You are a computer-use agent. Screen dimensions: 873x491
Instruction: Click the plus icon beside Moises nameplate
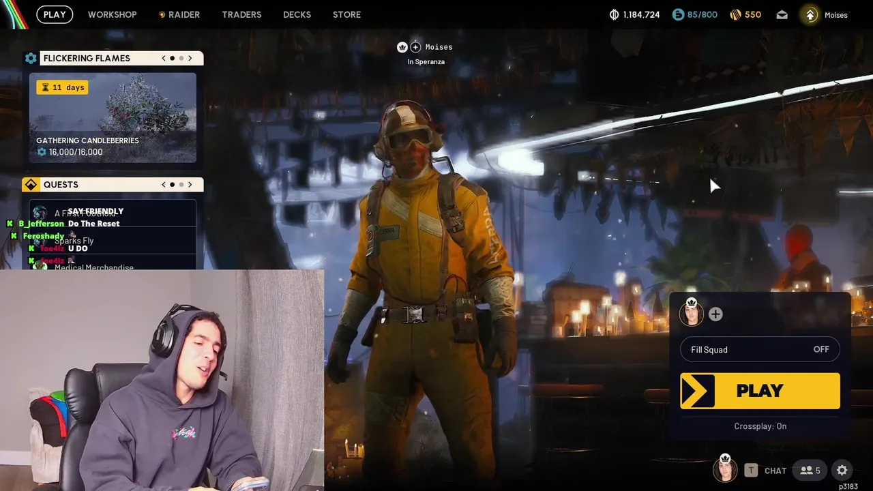click(x=415, y=47)
